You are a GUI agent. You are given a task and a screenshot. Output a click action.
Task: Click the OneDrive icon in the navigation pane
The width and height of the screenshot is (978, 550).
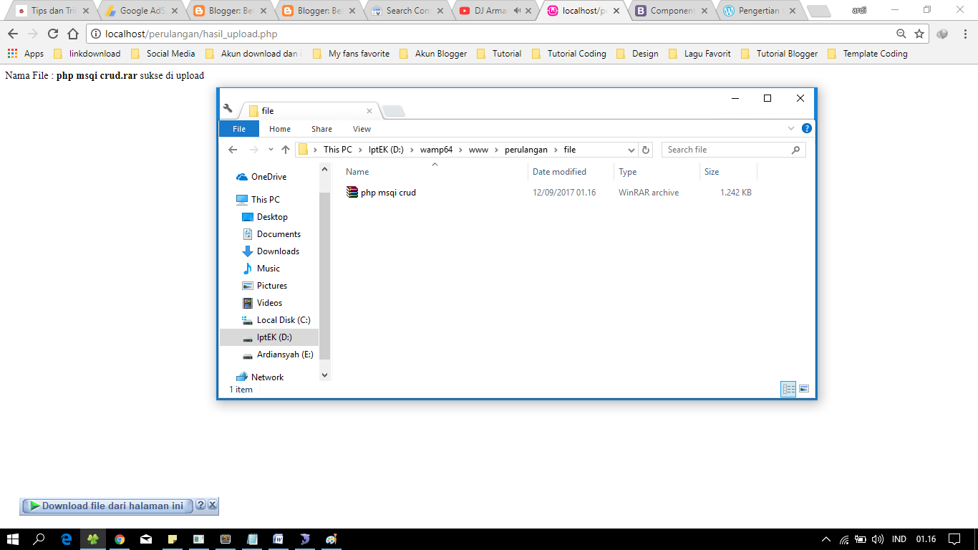pos(242,176)
